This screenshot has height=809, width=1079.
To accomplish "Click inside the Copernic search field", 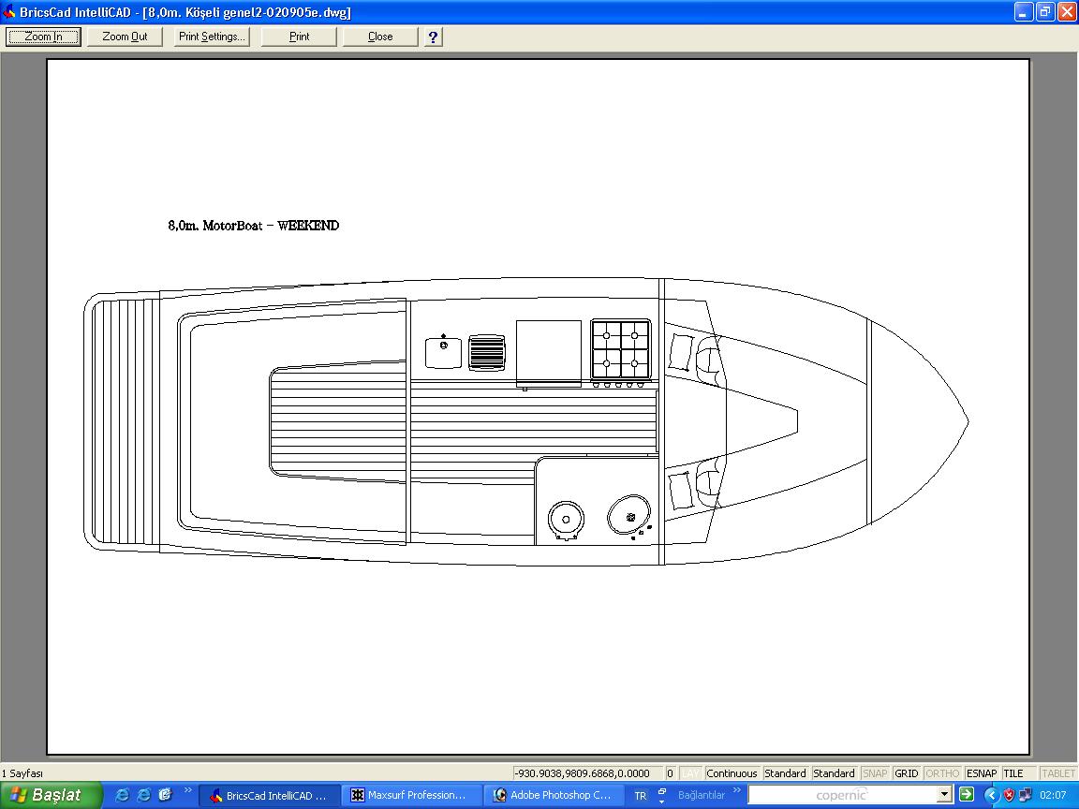I will pyautogui.click(x=841, y=794).
